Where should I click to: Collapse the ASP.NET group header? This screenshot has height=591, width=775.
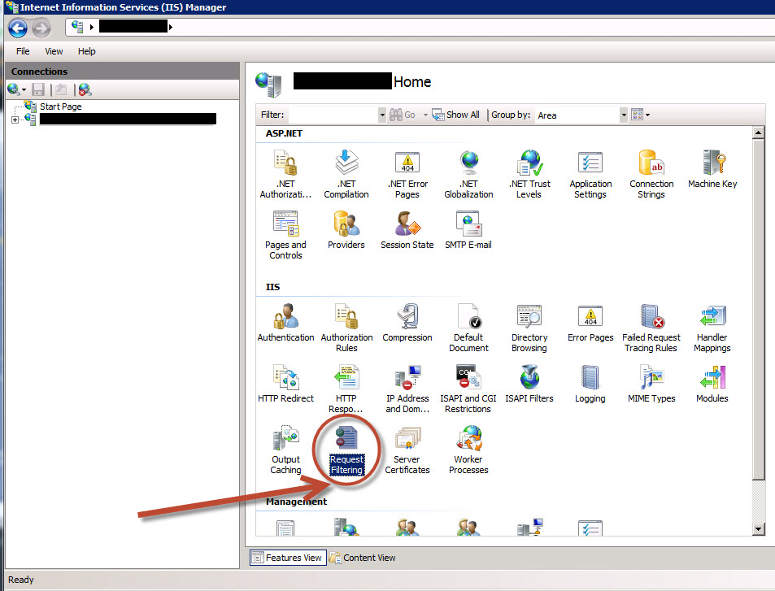[284, 133]
